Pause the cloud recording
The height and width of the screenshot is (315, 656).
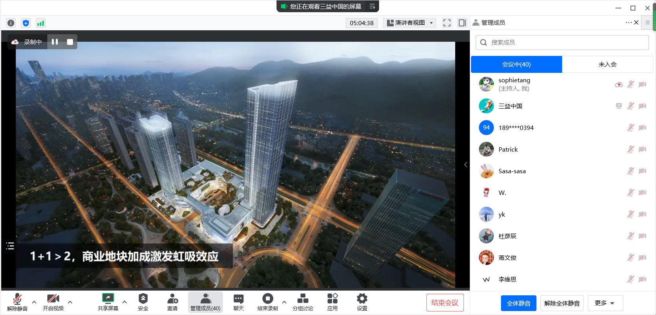coord(55,42)
